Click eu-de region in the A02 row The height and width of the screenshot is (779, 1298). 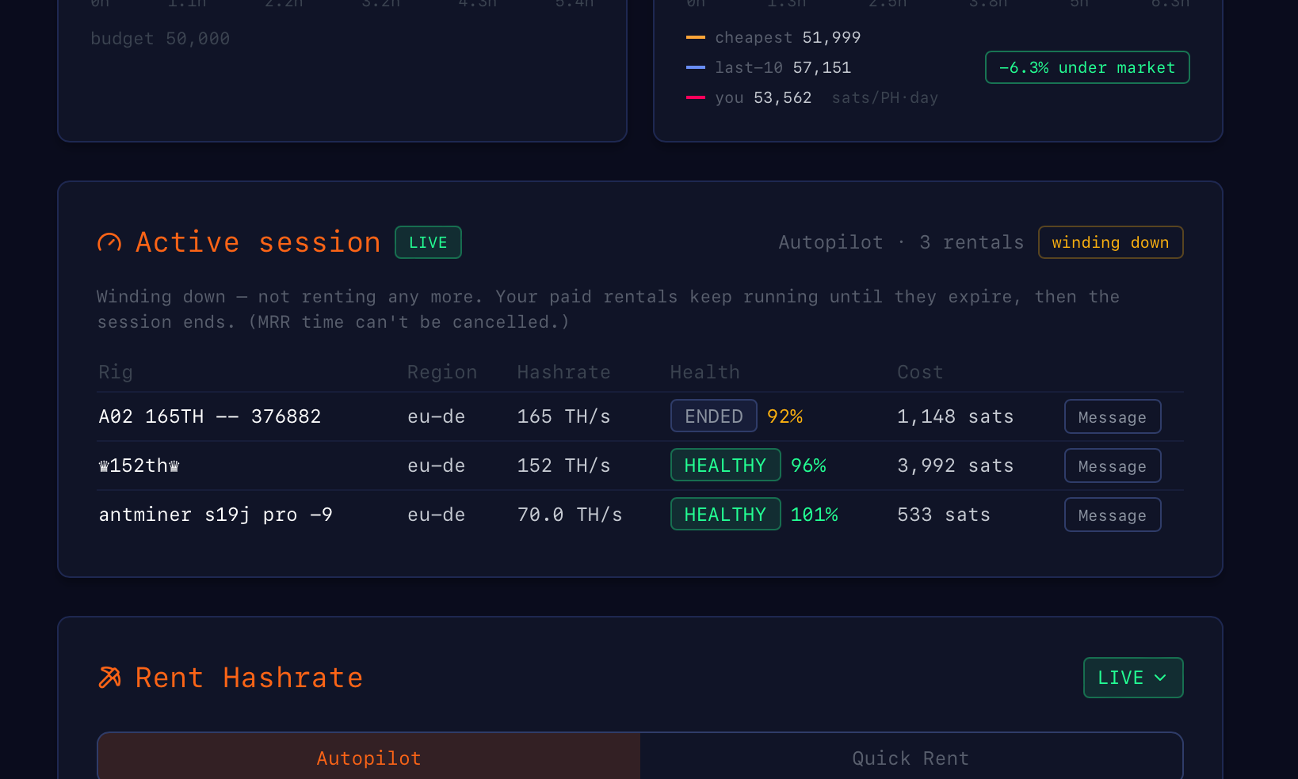pos(437,416)
